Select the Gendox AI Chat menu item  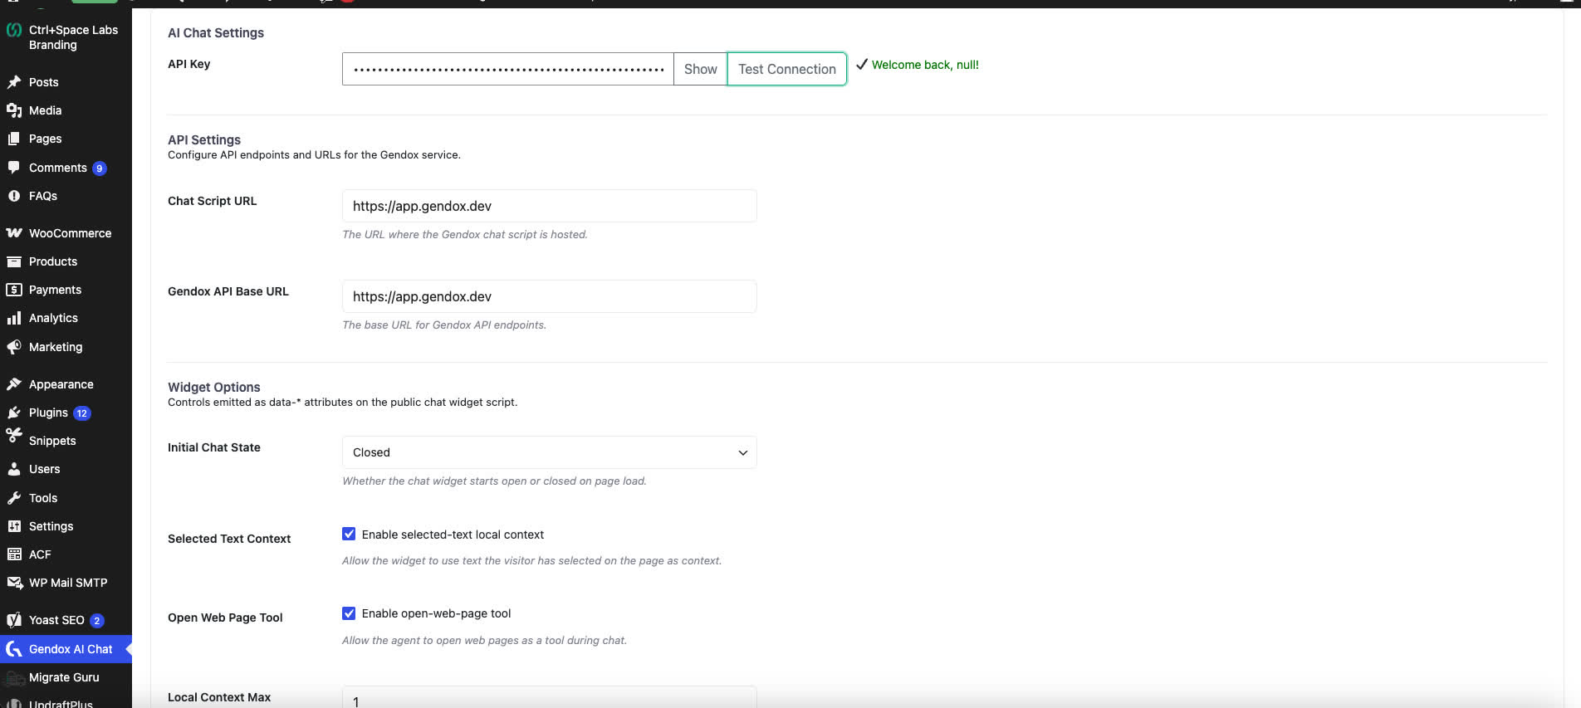point(66,649)
